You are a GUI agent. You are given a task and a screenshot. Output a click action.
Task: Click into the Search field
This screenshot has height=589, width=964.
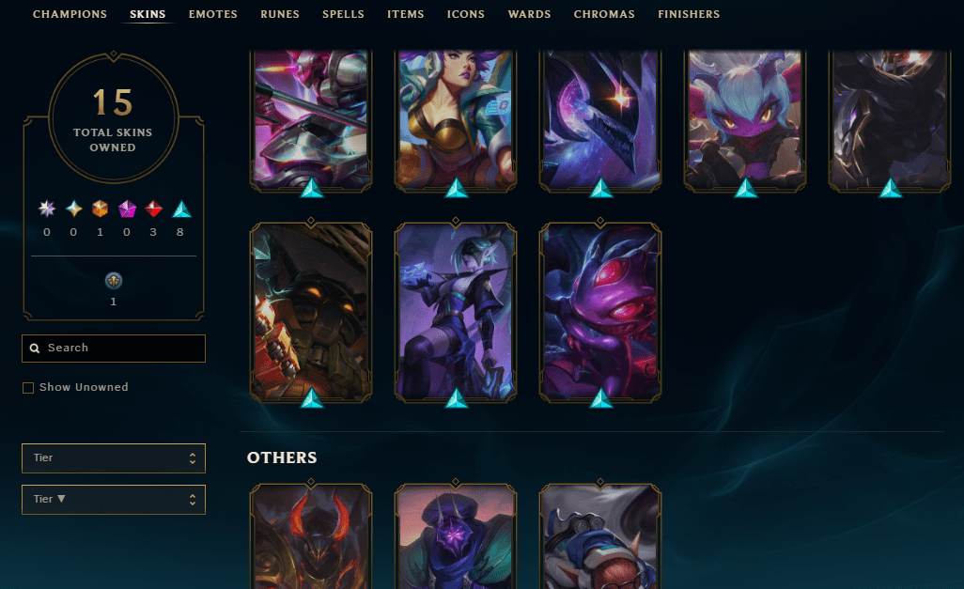[x=114, y=348]
